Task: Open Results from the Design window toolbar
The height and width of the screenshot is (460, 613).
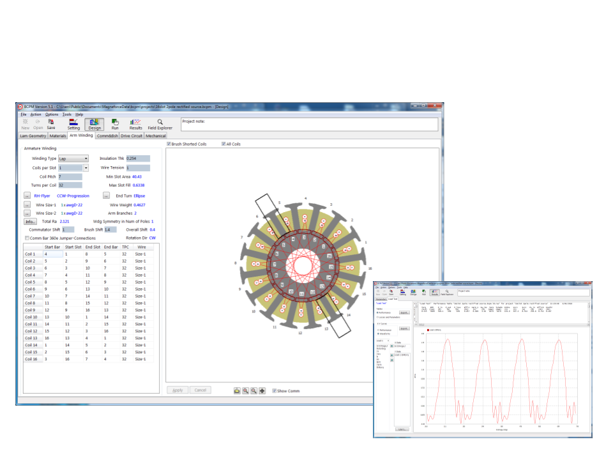Action: (135, 125)
